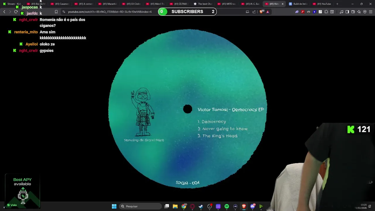The height and width of the screenshot is (211, 375).
Task: Open the Windows Start menu
Action: coord(114,206)
